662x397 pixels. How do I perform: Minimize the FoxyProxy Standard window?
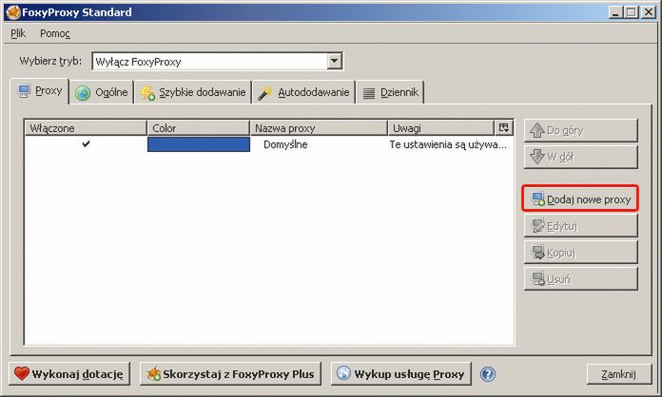[x=616, y=12]
